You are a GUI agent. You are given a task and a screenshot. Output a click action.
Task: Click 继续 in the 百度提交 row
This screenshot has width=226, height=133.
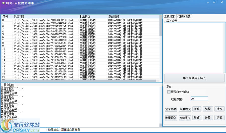click(x=208, y=109)
